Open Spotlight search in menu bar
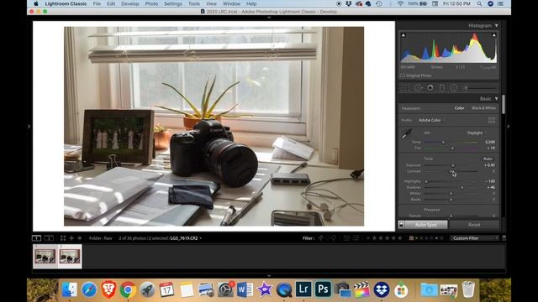Viewport: 538px width, 302px height. pyautogui.click(x=479, y=3)
